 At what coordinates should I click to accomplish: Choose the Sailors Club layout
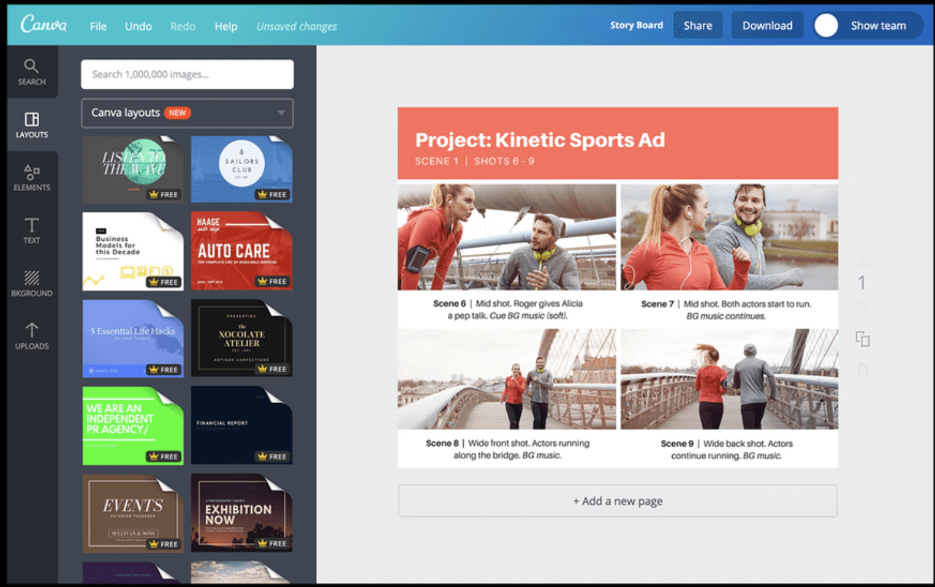(x=241, y=170)
